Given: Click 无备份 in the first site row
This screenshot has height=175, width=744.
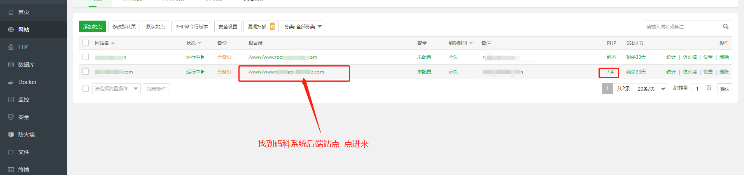Looking at the screenshot, I should 224,57.
